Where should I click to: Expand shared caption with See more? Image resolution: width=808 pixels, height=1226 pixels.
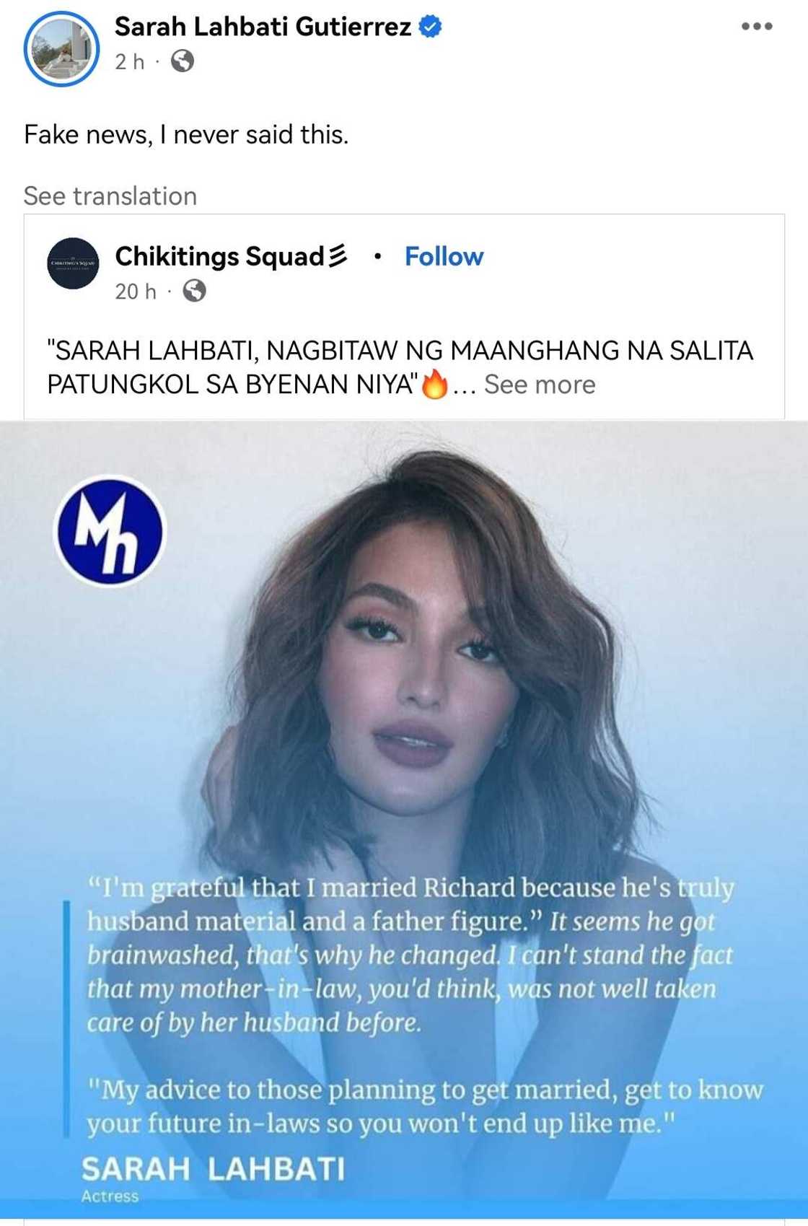tap(540, 385)
